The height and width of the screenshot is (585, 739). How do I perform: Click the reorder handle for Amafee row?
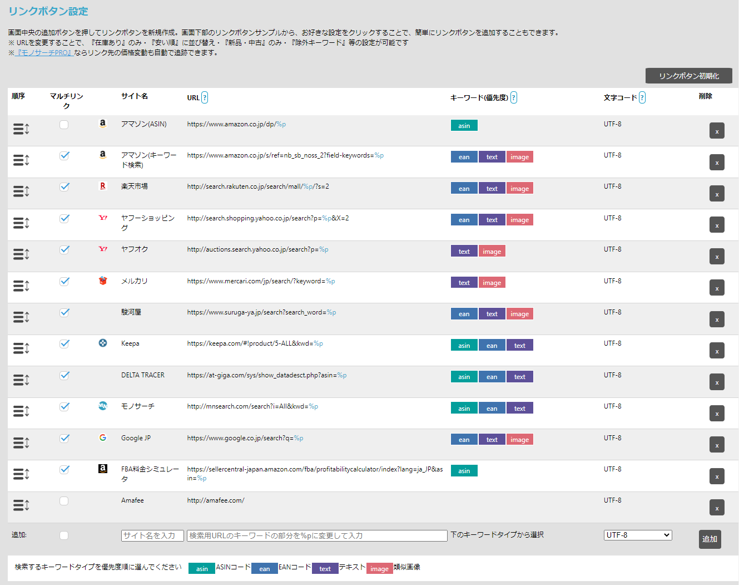coord(21,505)
